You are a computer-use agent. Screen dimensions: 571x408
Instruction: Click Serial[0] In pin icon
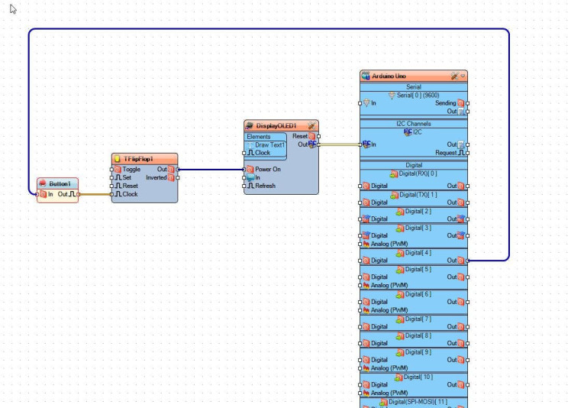[x=366, y=103]
